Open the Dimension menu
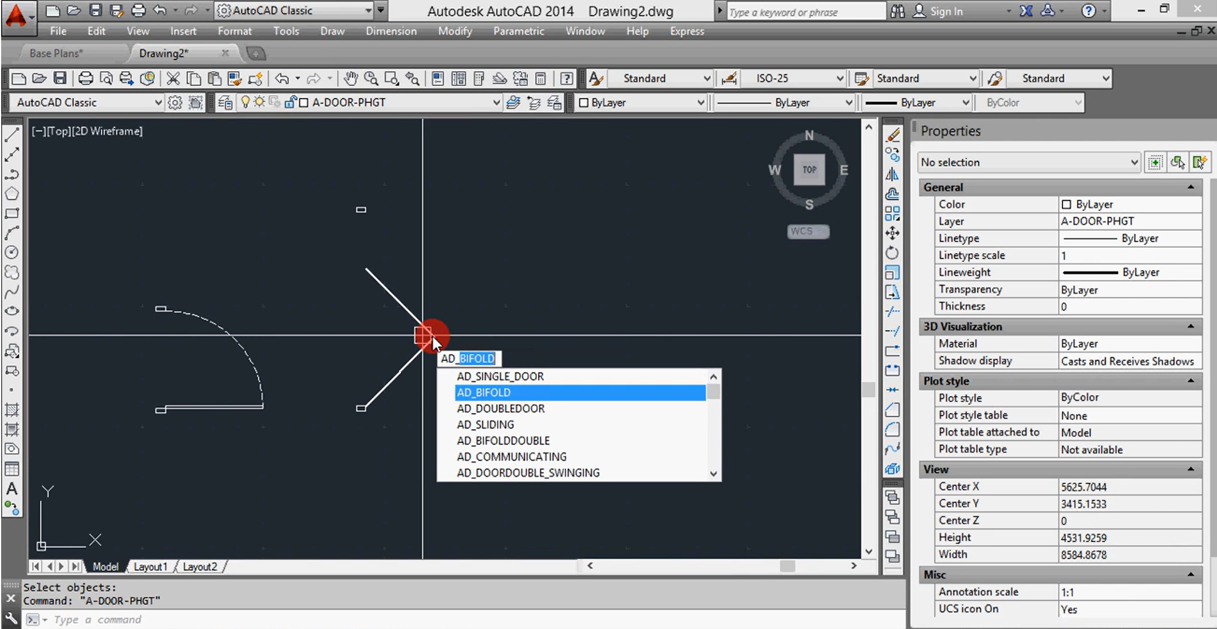Screen dimensions: 1217x629 [x=391, y=31]
